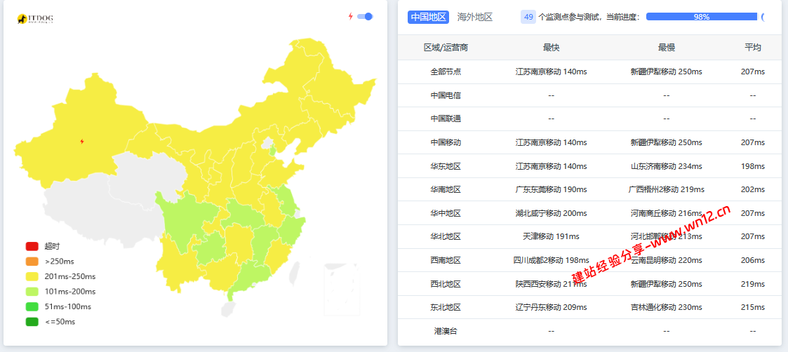Click the 202ms average for 华南地区
The width and height of the screenshot is (788, 352).
tap(753, 190)
